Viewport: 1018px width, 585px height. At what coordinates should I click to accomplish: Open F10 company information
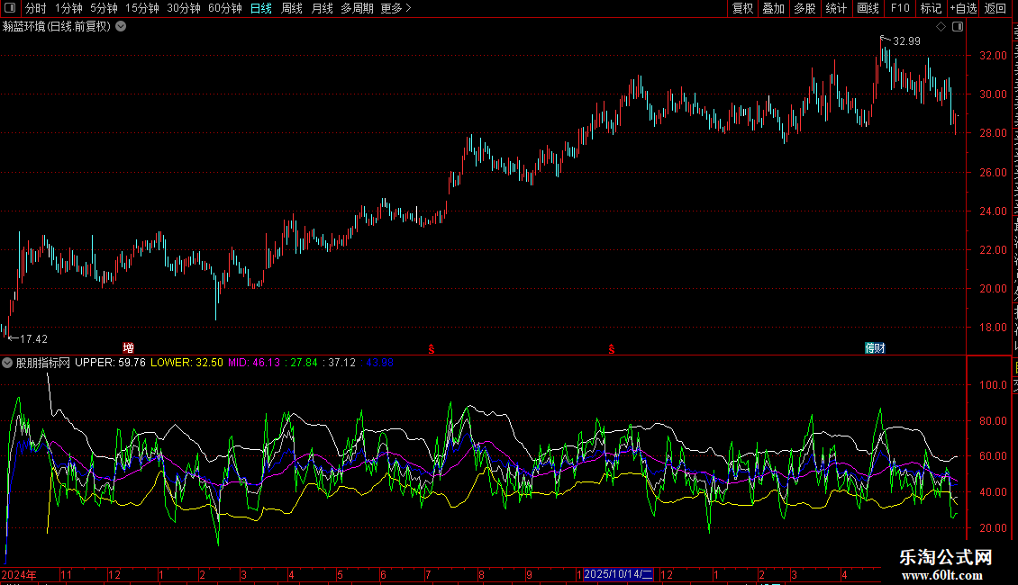tap(900, 8)
